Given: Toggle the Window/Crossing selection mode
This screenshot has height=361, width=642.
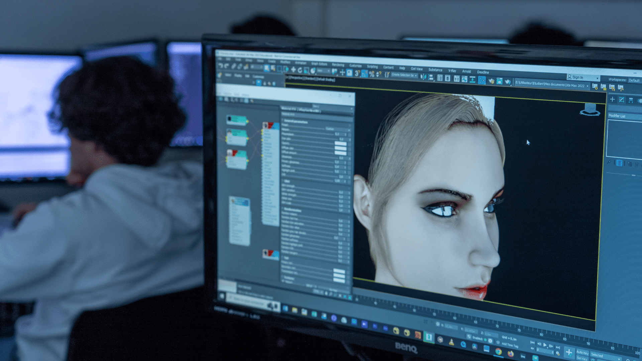Looking at the screenshot, I should 286,69.
